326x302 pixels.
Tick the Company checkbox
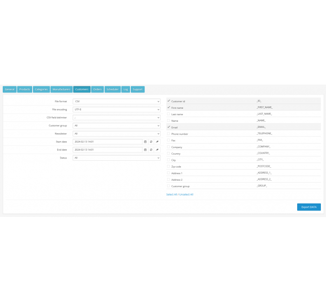pyautogui.click(x=169, y=147)
